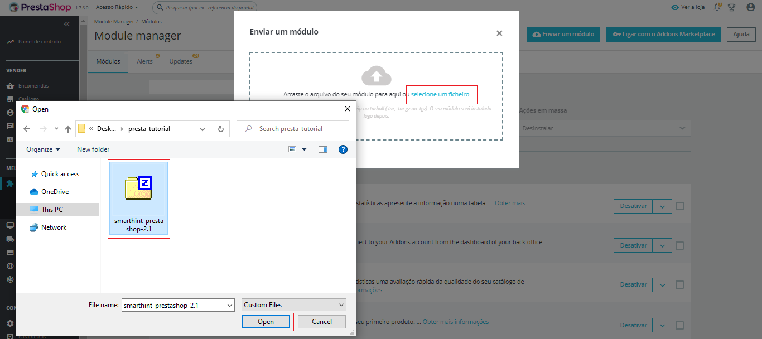Close the Open file dialog

348,109
